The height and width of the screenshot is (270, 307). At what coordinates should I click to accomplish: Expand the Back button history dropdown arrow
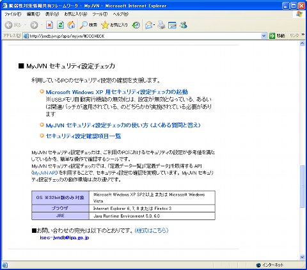[x=25, y=25]
